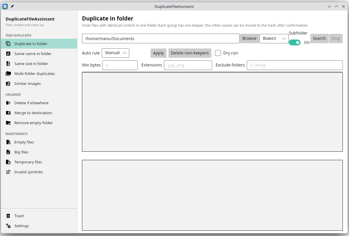Go to Similar images page
Image resolution: width=349 pixels, height=236 pixels.
pyautogui.click(x=39, y=84)
